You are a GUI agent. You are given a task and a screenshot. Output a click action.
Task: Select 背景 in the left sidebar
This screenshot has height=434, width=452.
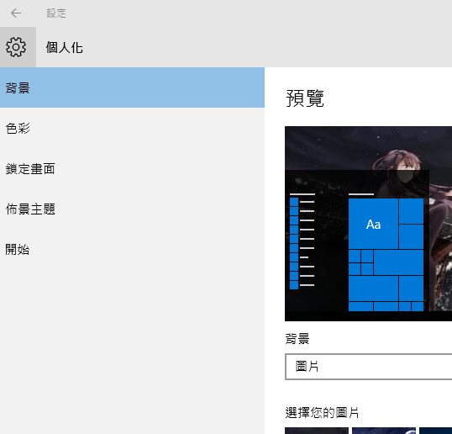pos(132,87)
